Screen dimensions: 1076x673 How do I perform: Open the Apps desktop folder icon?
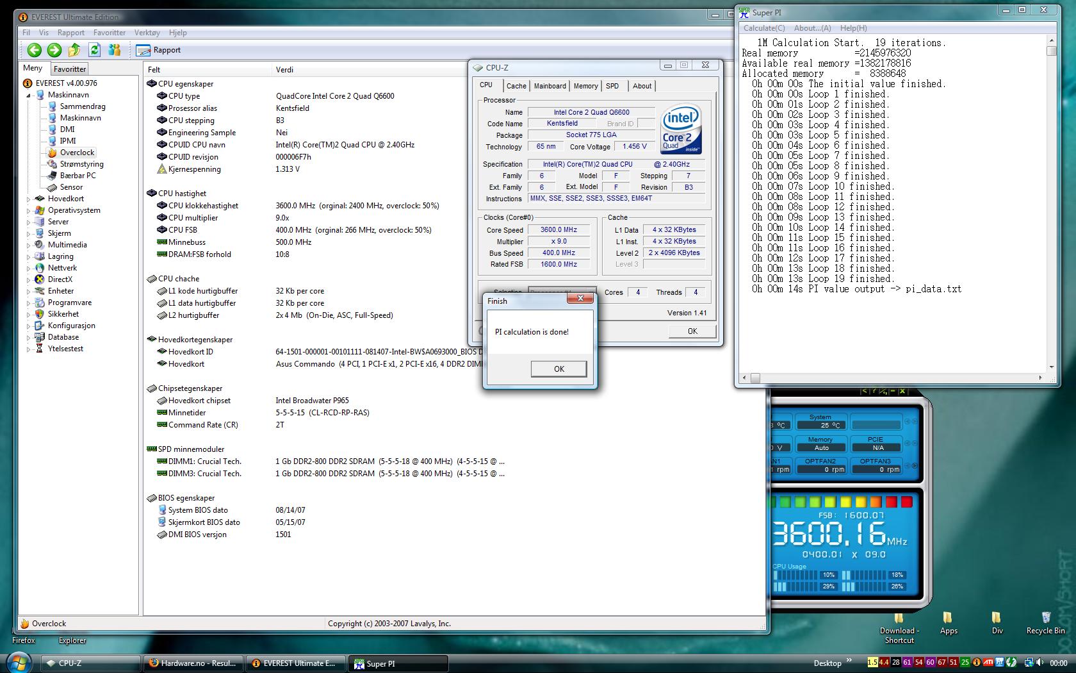tap(948, 623)
